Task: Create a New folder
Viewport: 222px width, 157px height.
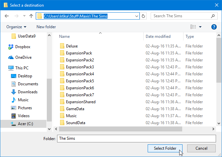Action: 46,27
